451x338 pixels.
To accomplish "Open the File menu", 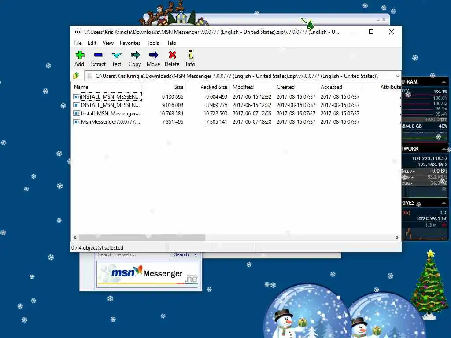I will [x=78, y=43].
